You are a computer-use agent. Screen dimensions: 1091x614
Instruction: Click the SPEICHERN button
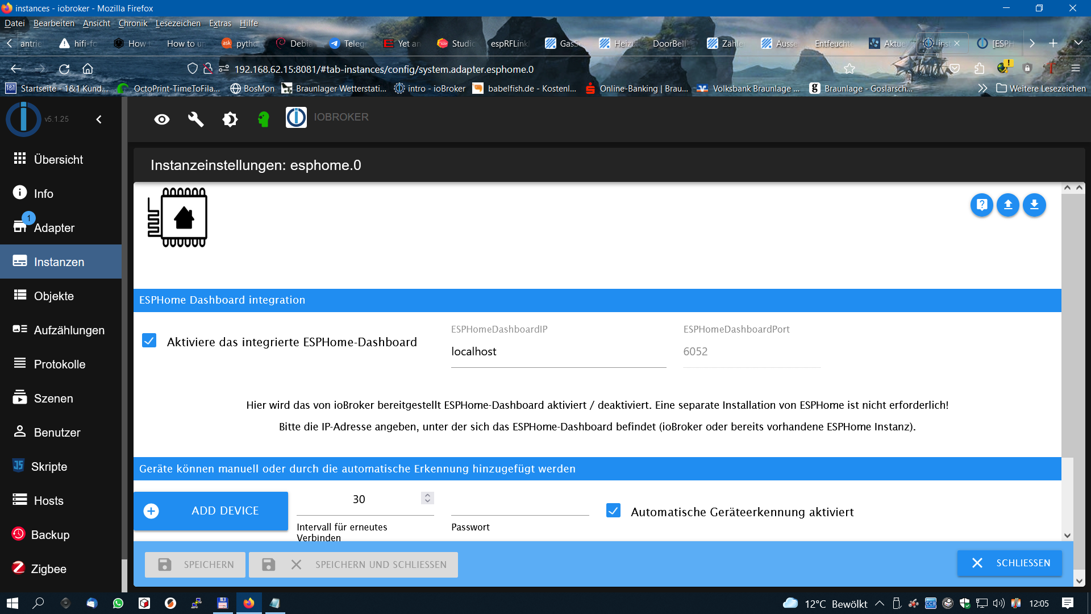point(195,565)
